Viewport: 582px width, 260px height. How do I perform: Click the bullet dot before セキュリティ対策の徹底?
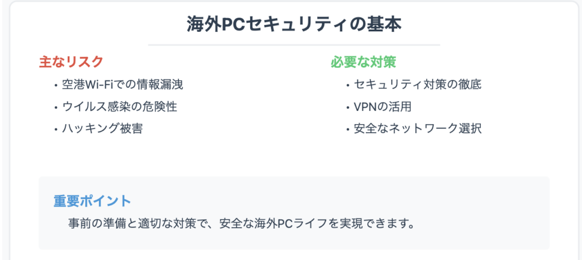click(x=348, y=86)
